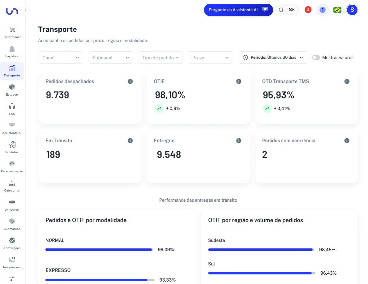Click info icon on Em Trânsito card
This screenshot has height=284, width=368.
[130, 140]
